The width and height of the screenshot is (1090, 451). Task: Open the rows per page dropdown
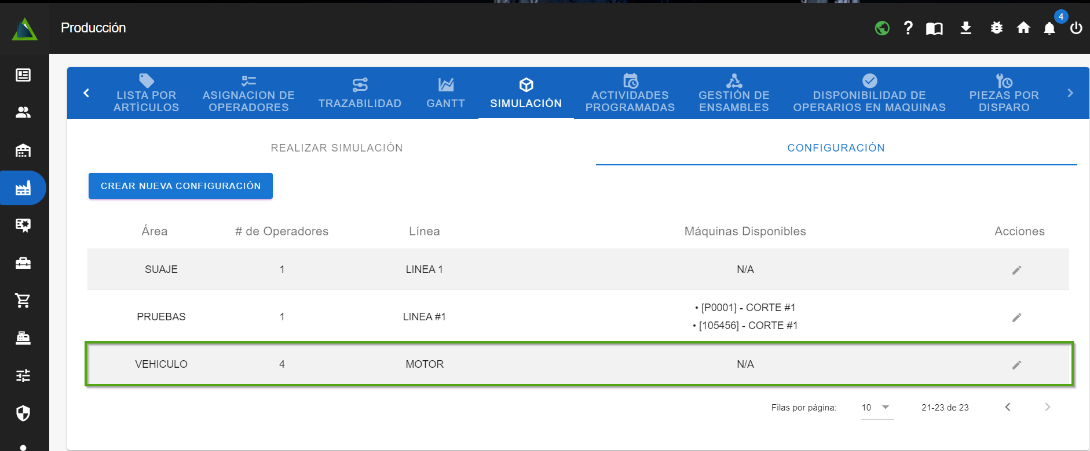coord(876,408)
